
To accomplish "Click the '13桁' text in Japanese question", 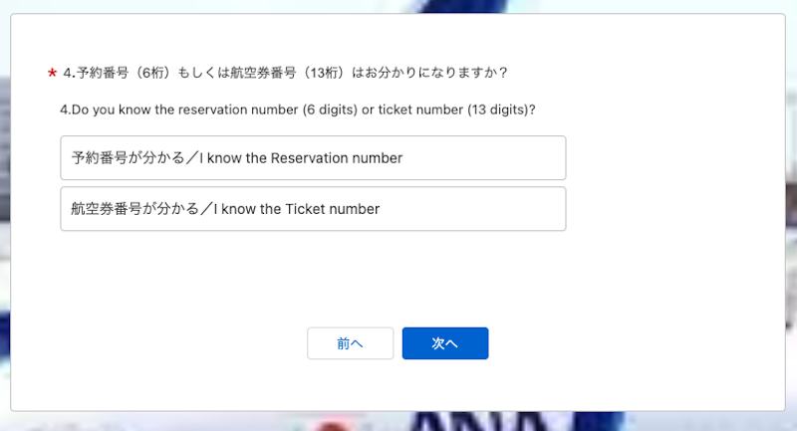I will pos(324,73).
